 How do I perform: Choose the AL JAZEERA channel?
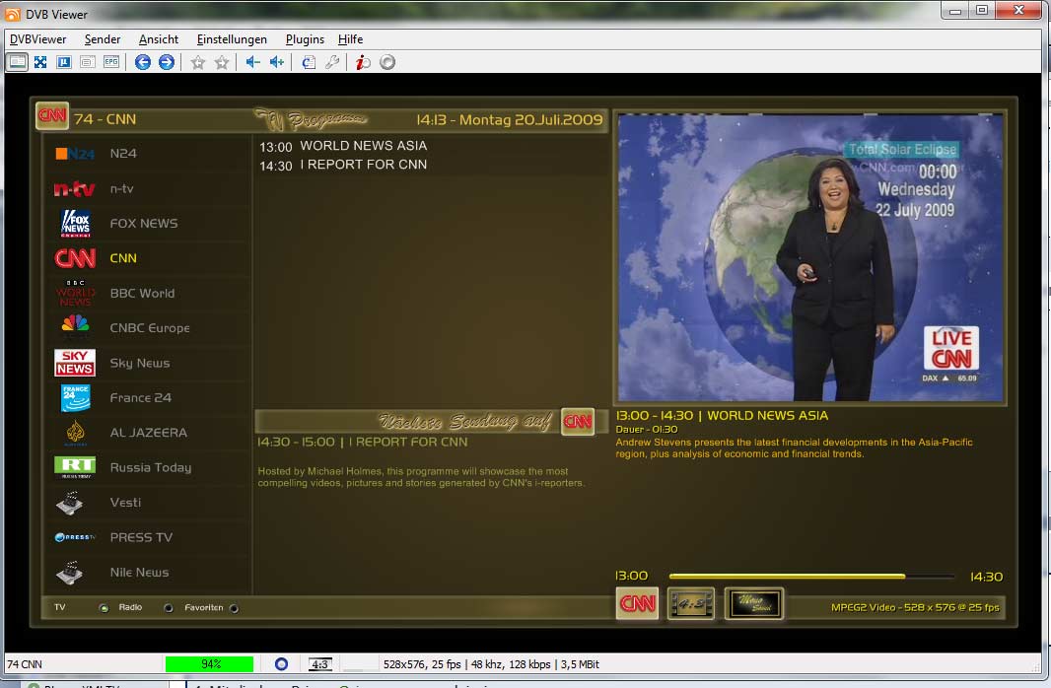click(148, 433)
